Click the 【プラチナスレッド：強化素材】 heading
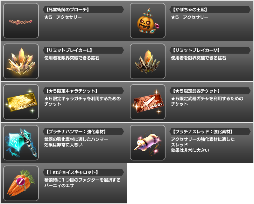This screenshot has width=254, height=204. [x=210, y=132]
